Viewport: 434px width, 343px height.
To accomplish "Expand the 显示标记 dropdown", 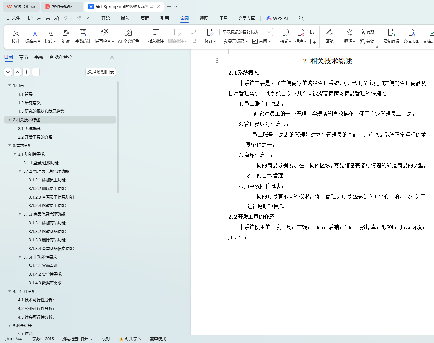I will pyautogui.click(x=235, y=41).
